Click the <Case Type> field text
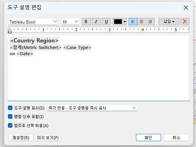This screenshot has width=196, height=147. [77, 47]
